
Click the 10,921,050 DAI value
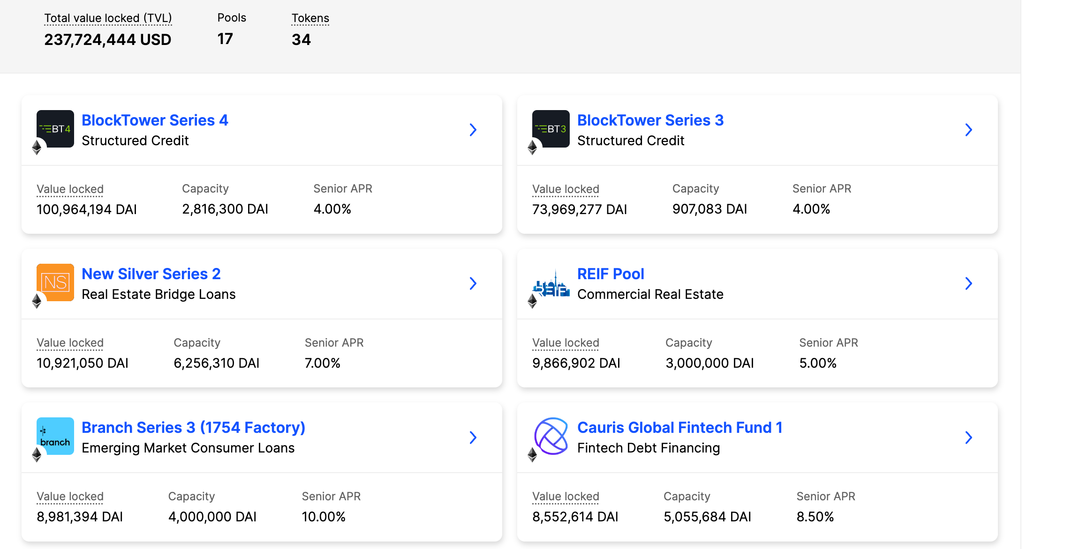[x=83, y=363]
